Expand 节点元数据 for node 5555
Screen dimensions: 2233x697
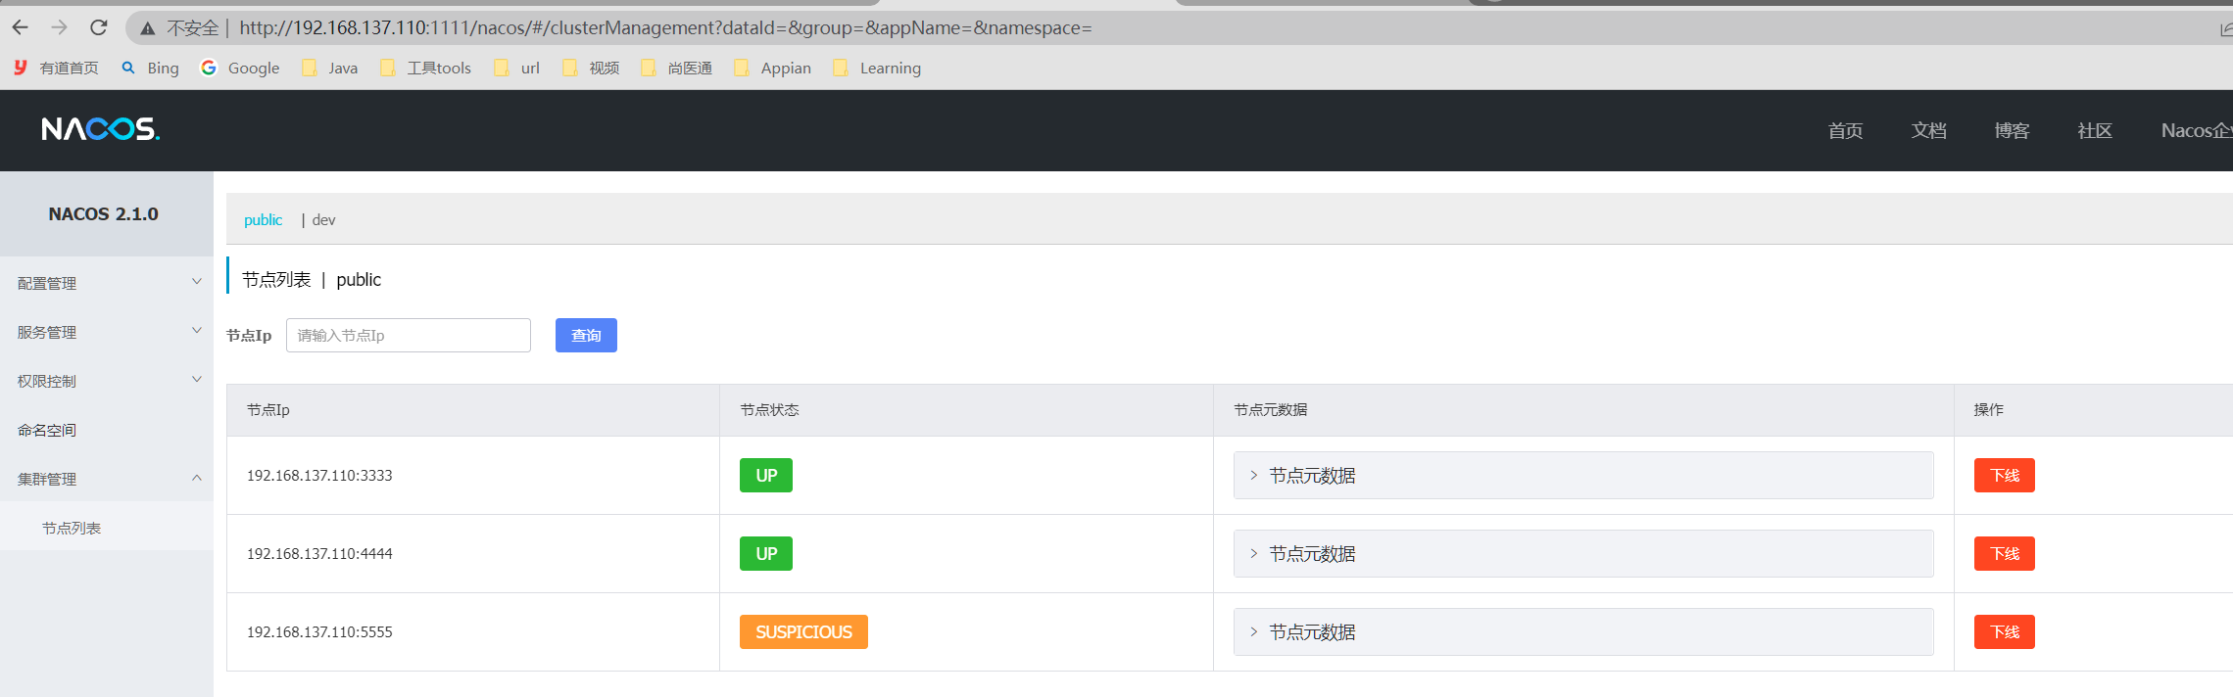[x=1583, y=631]
